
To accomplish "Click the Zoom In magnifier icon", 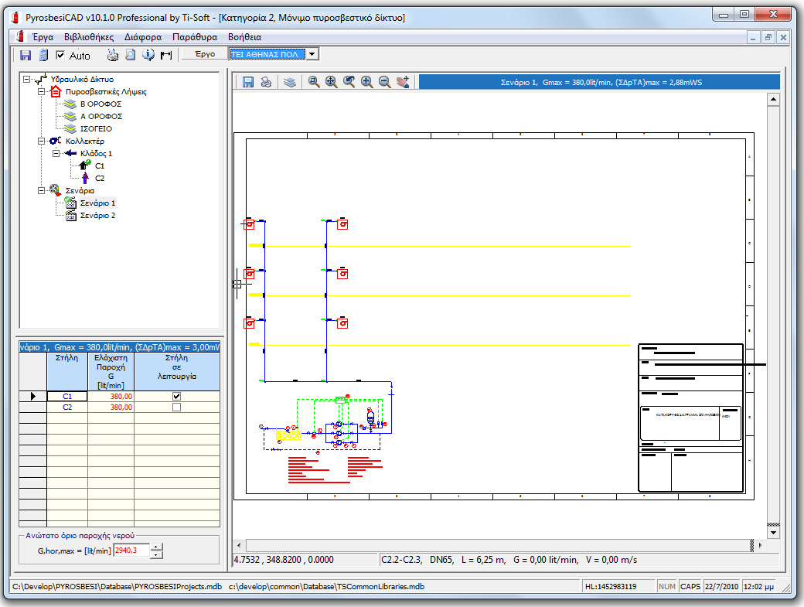I will 366,82.
